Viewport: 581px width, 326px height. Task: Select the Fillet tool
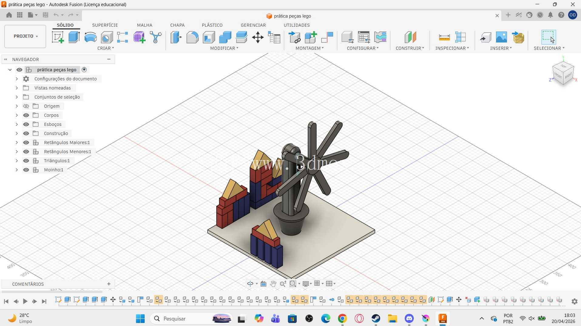coord(192,37)
